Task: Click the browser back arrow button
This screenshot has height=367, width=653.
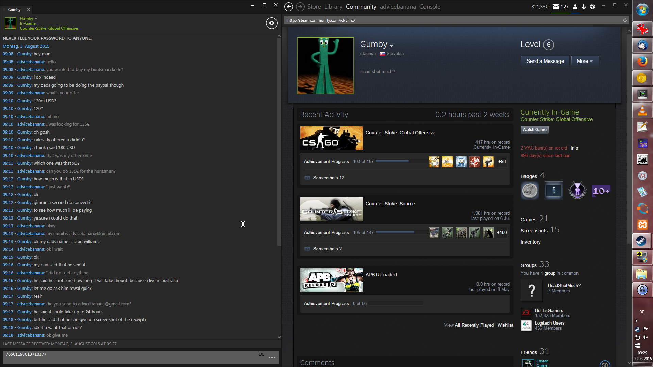Action: pos(288,7)
